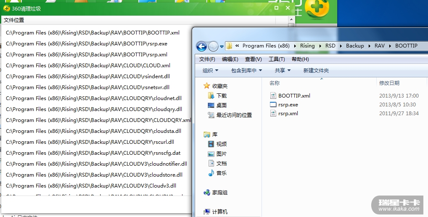Screen dimensions: 428x217
Task: Expand the arrow after the Backup breadcrumb
Action: click(369, 46)
